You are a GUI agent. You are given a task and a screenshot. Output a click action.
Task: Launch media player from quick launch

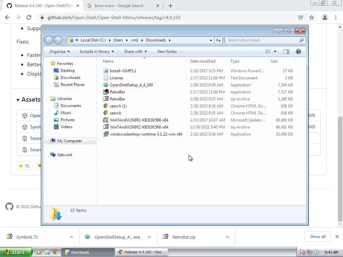point(39,252)
